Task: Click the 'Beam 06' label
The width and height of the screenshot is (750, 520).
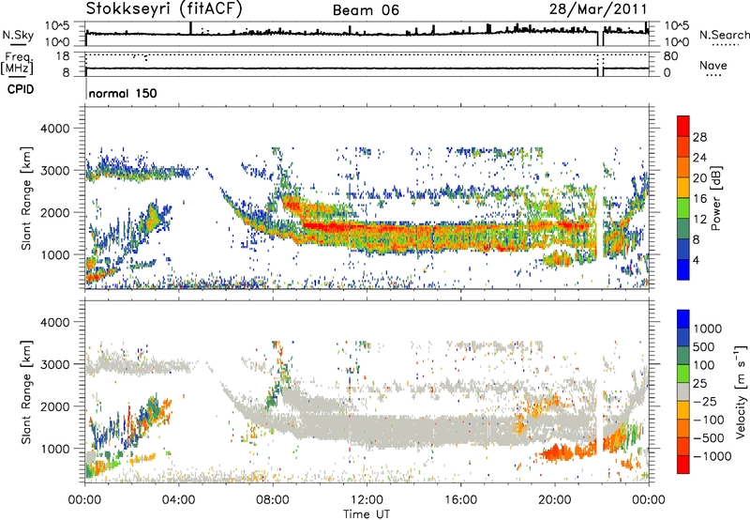Action: tap(366, 10)
